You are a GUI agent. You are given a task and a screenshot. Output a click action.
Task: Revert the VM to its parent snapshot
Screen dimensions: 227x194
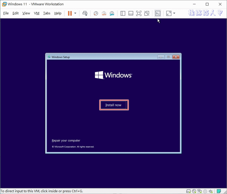[104, 13]
